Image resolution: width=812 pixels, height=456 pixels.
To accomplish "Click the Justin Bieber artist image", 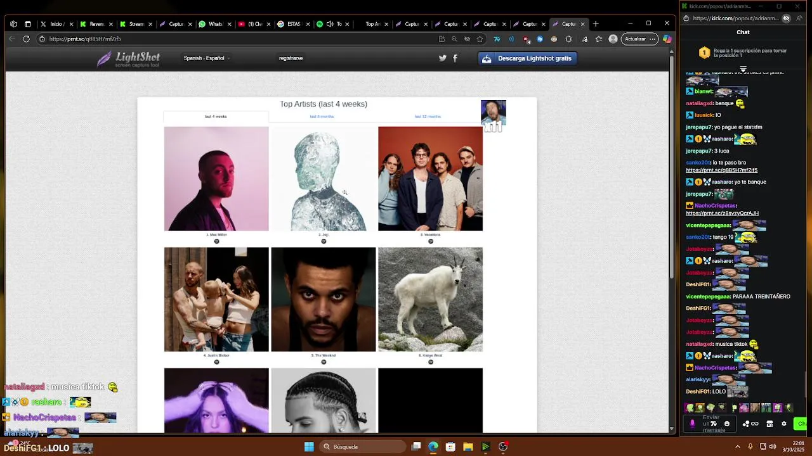I will point(216,300).
